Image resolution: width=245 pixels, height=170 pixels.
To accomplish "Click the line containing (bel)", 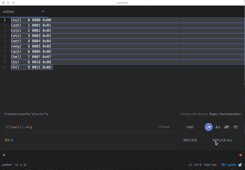I will (x=128, y=57).
